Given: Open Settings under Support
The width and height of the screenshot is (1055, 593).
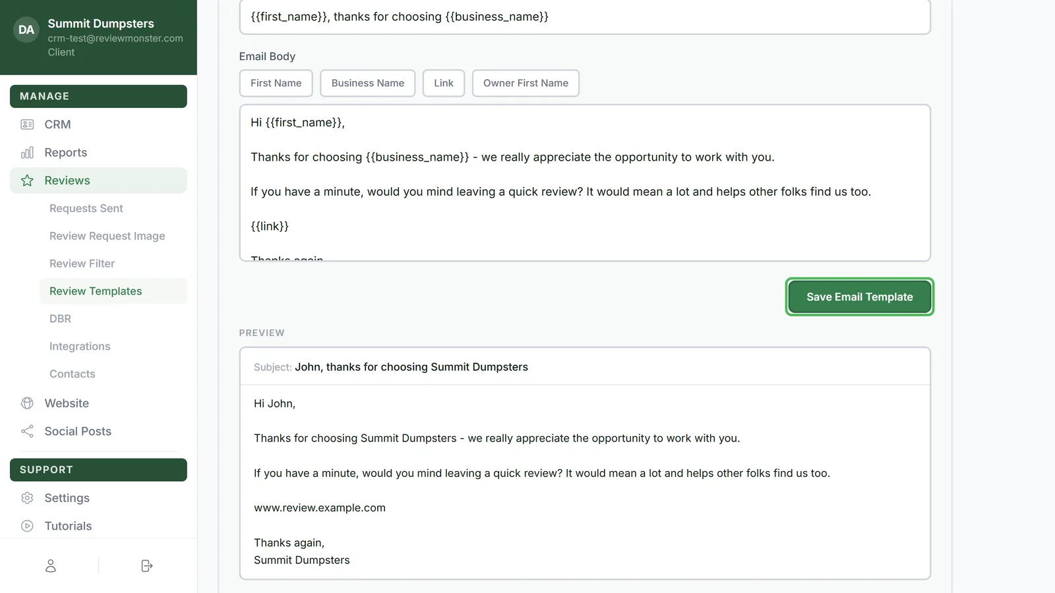Looking at the screenshot, I should tap(98, 498).
